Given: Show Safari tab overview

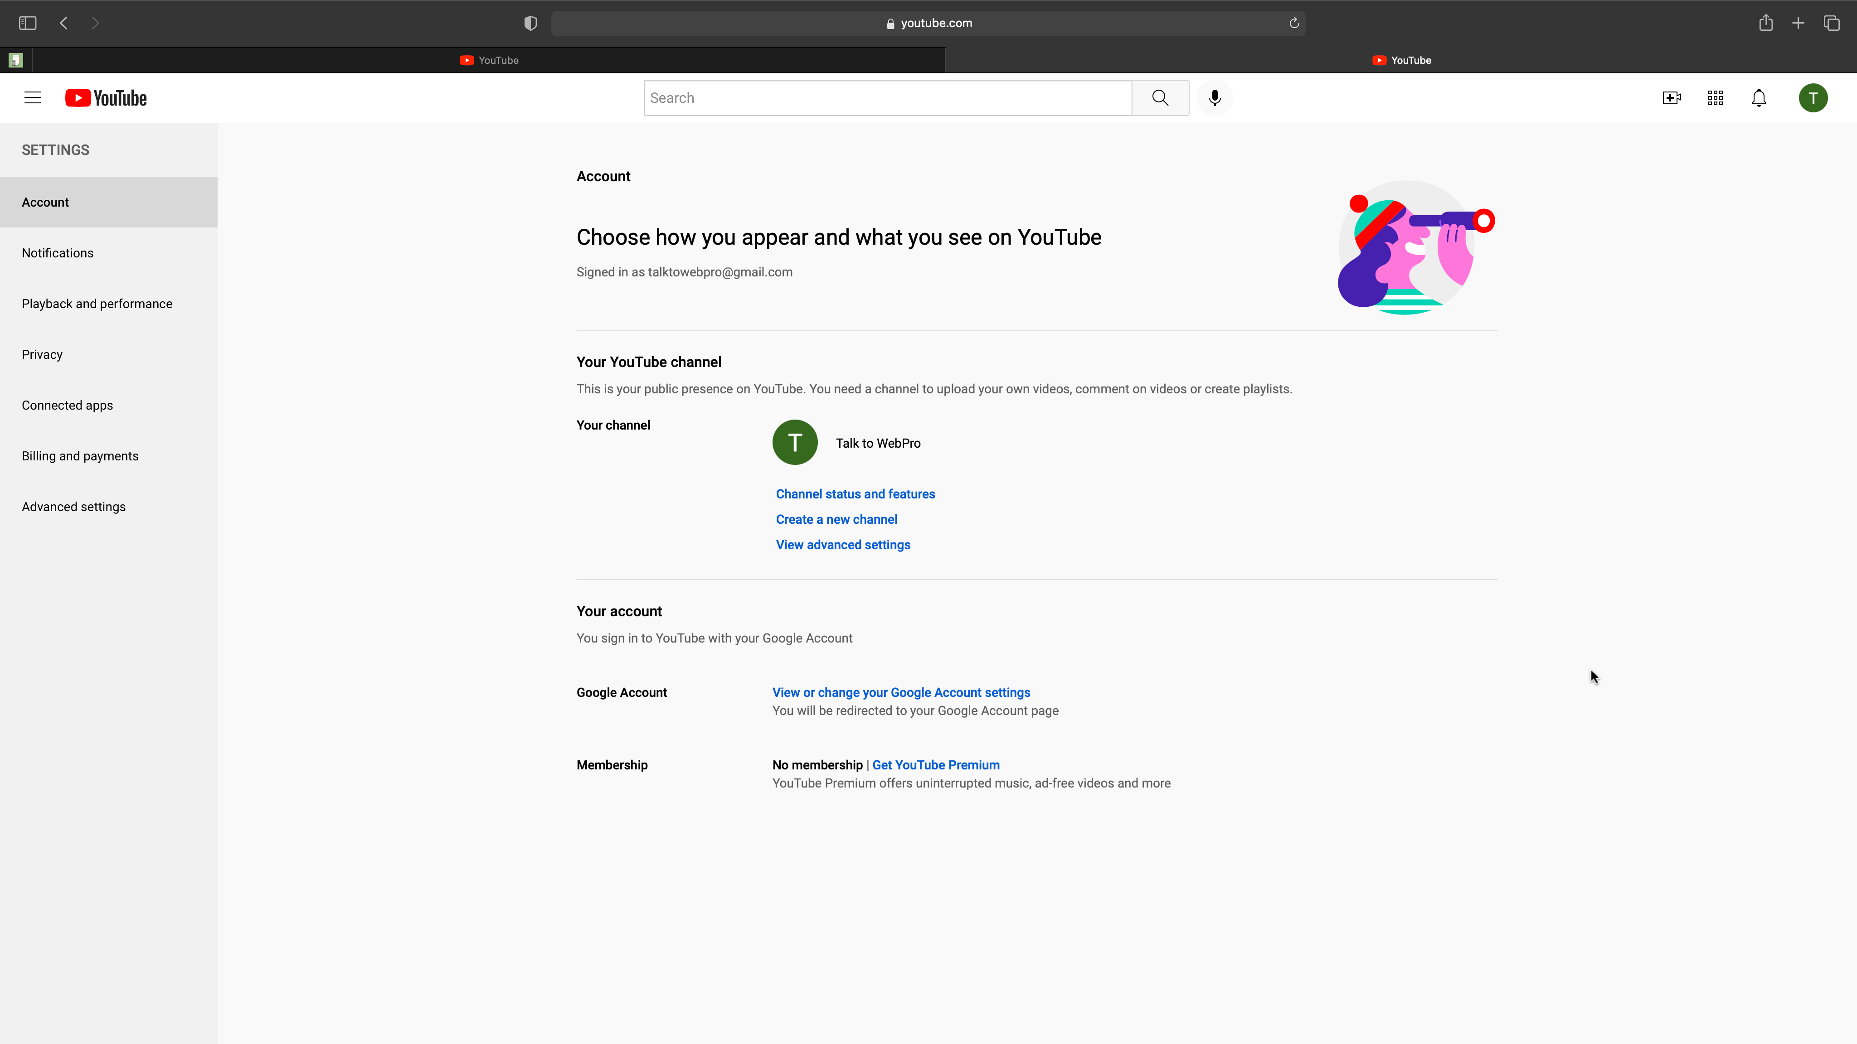Looking at the screenshot, I should 1832,23.
